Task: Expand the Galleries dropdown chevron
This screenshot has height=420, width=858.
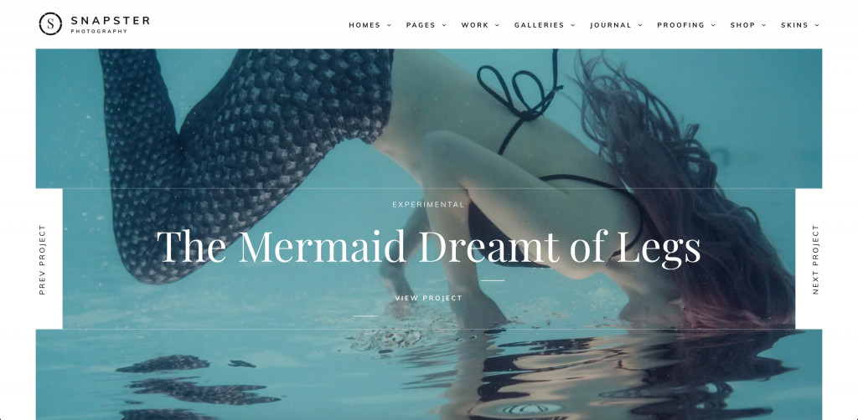Action: pos(573,25)
